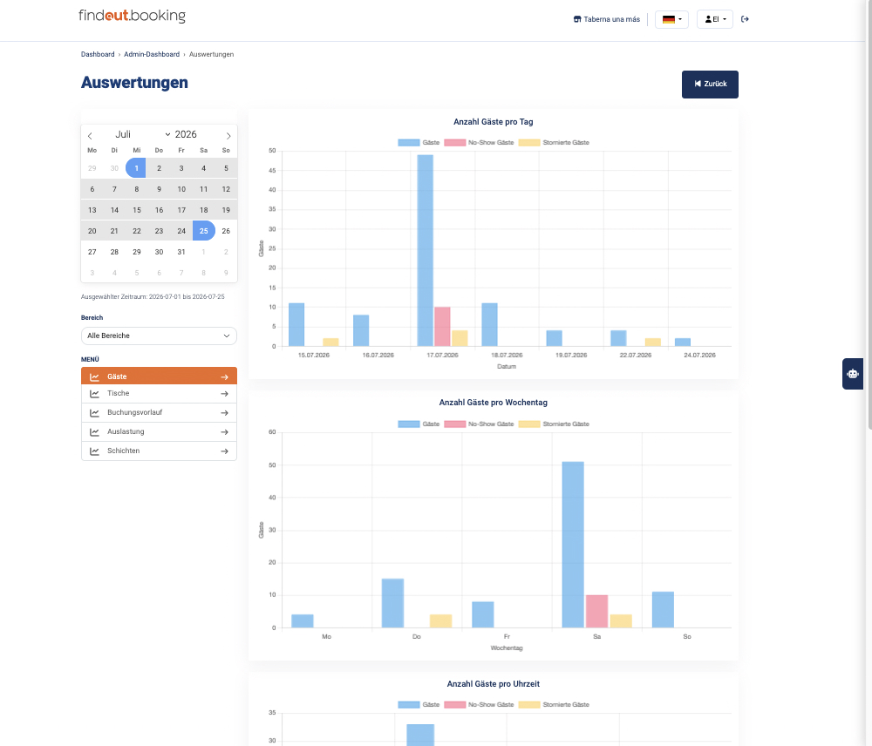Open the Auslastung menu item
872x746 pixels.
pyautogui.click(x=159, y=432)
